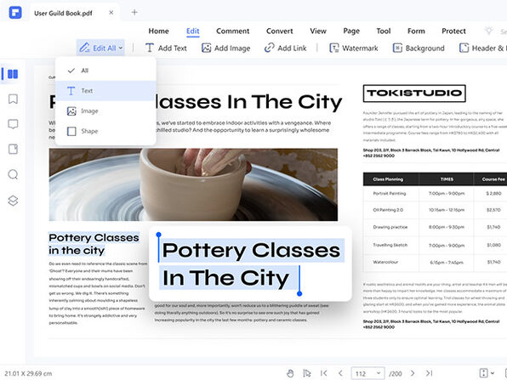The width and height of the screenshot is (507, 380).
Task: Click the Add Image tool
Action: coord(225,48)
